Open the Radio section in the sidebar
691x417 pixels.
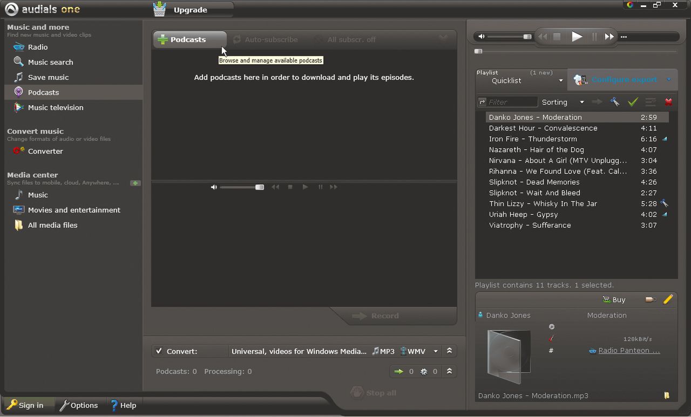click(38, 47)
